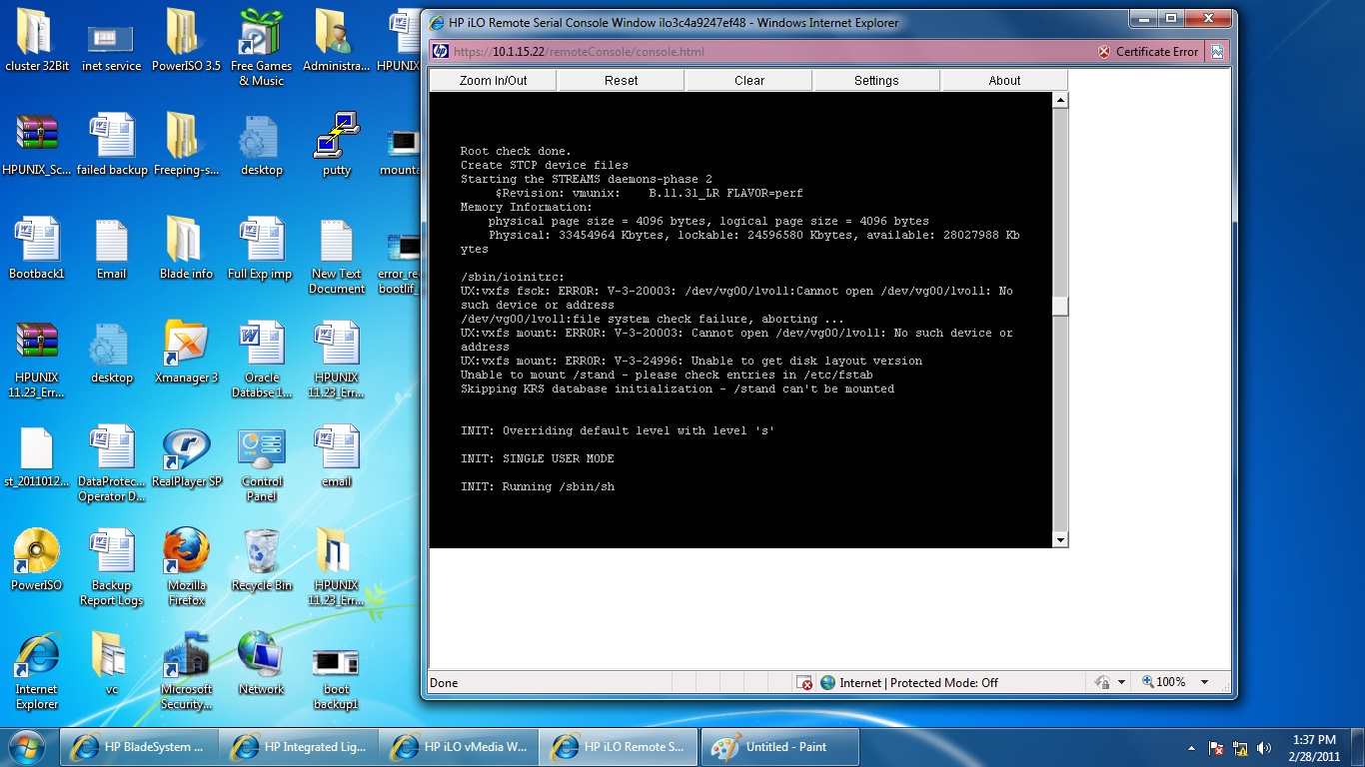
Task: Click the compatibility view icon beside address bar
Action: (x=1217, y=52)
